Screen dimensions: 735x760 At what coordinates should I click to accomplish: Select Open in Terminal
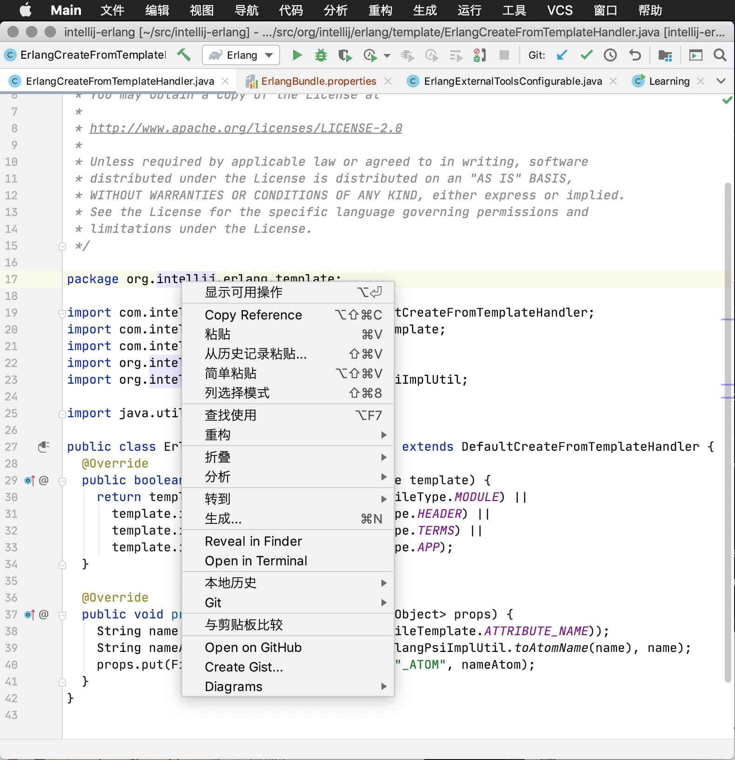[288, 561]
